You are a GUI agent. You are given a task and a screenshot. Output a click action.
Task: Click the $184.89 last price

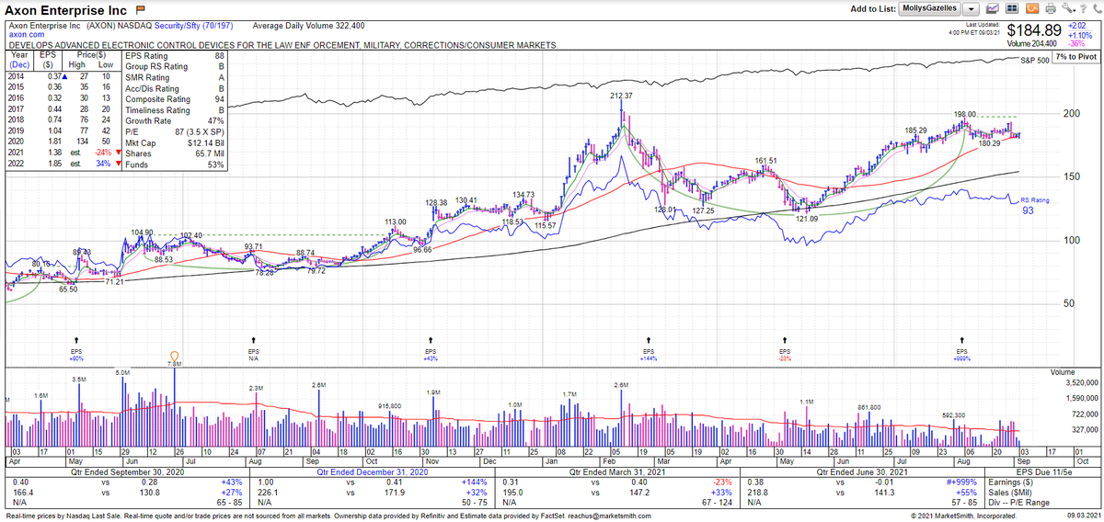(1034, 30)
